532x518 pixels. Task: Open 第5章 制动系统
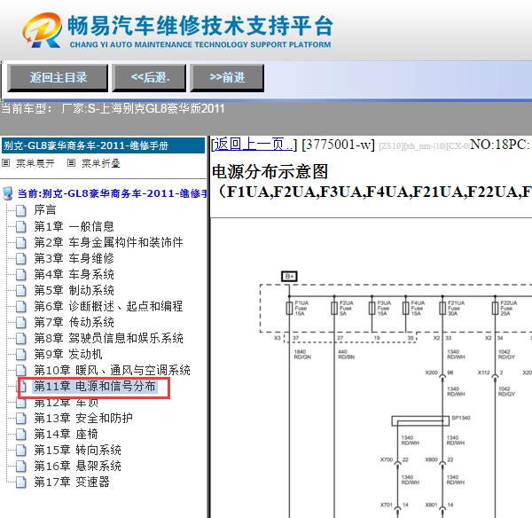click(x=74, y=290)
